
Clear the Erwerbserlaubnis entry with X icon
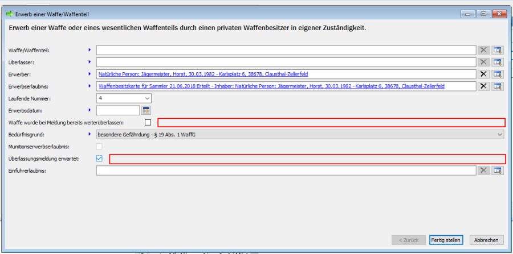click(x=483, y=86)
